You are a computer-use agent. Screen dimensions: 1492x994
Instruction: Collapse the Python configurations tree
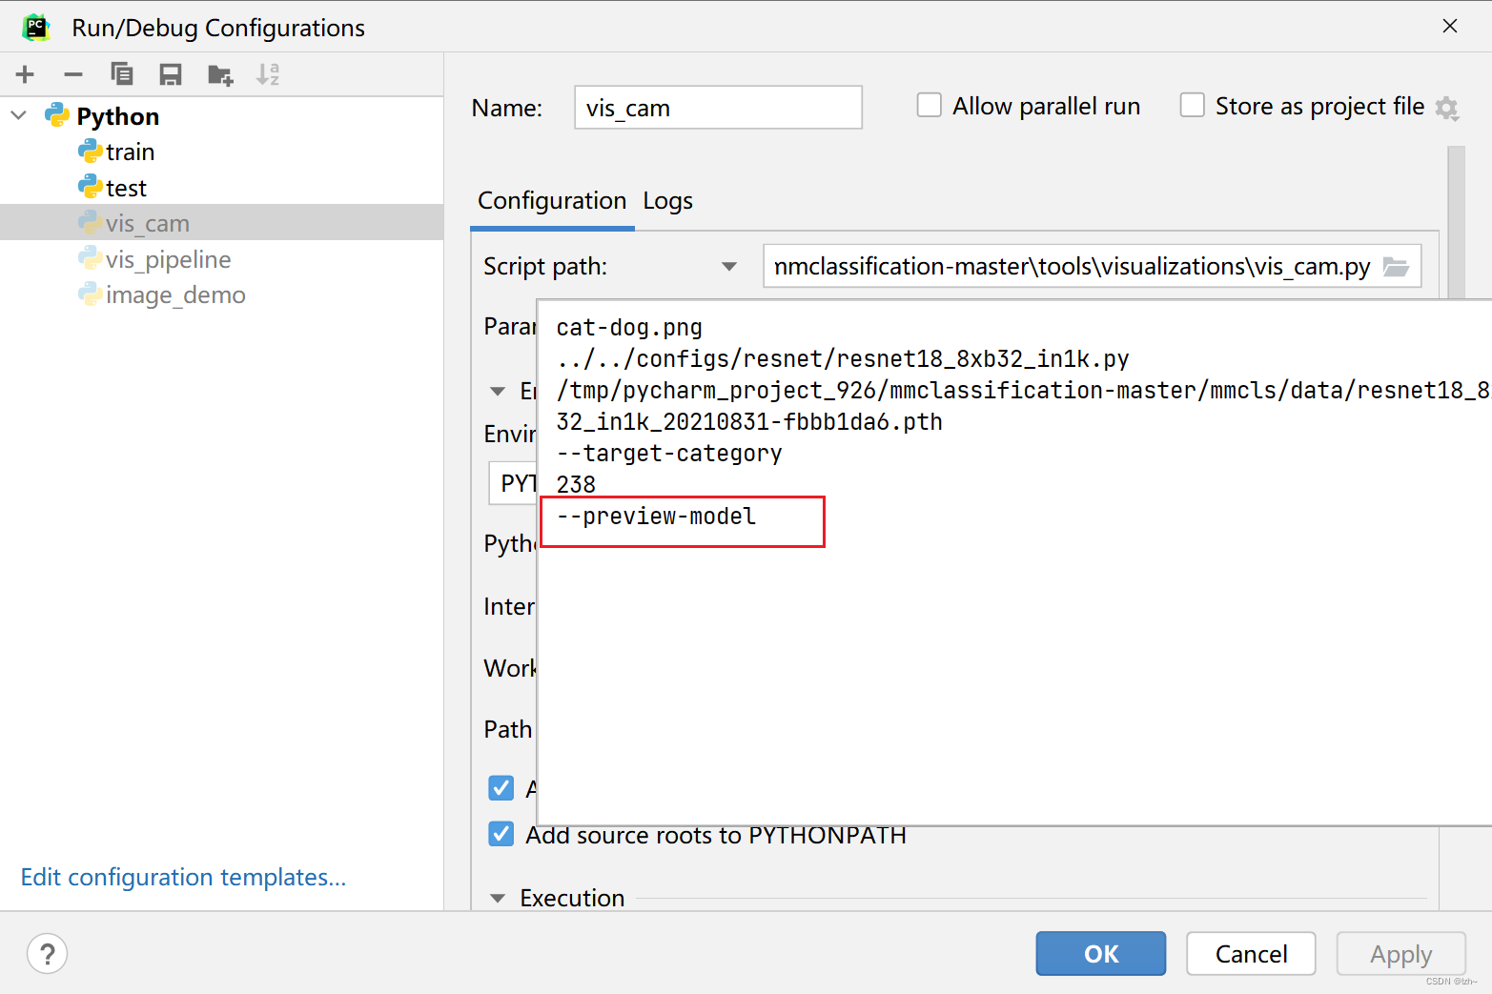point(19,116)
